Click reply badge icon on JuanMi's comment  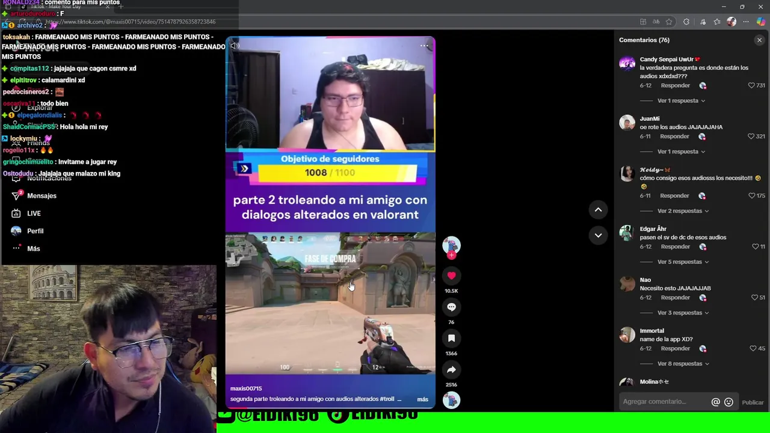point(701,137)
